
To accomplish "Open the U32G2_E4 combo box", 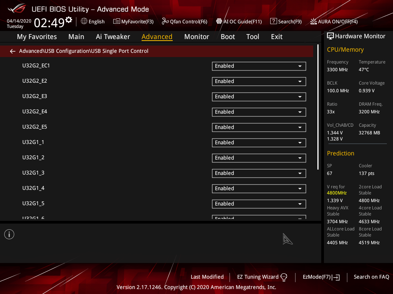I will (259, 112).
